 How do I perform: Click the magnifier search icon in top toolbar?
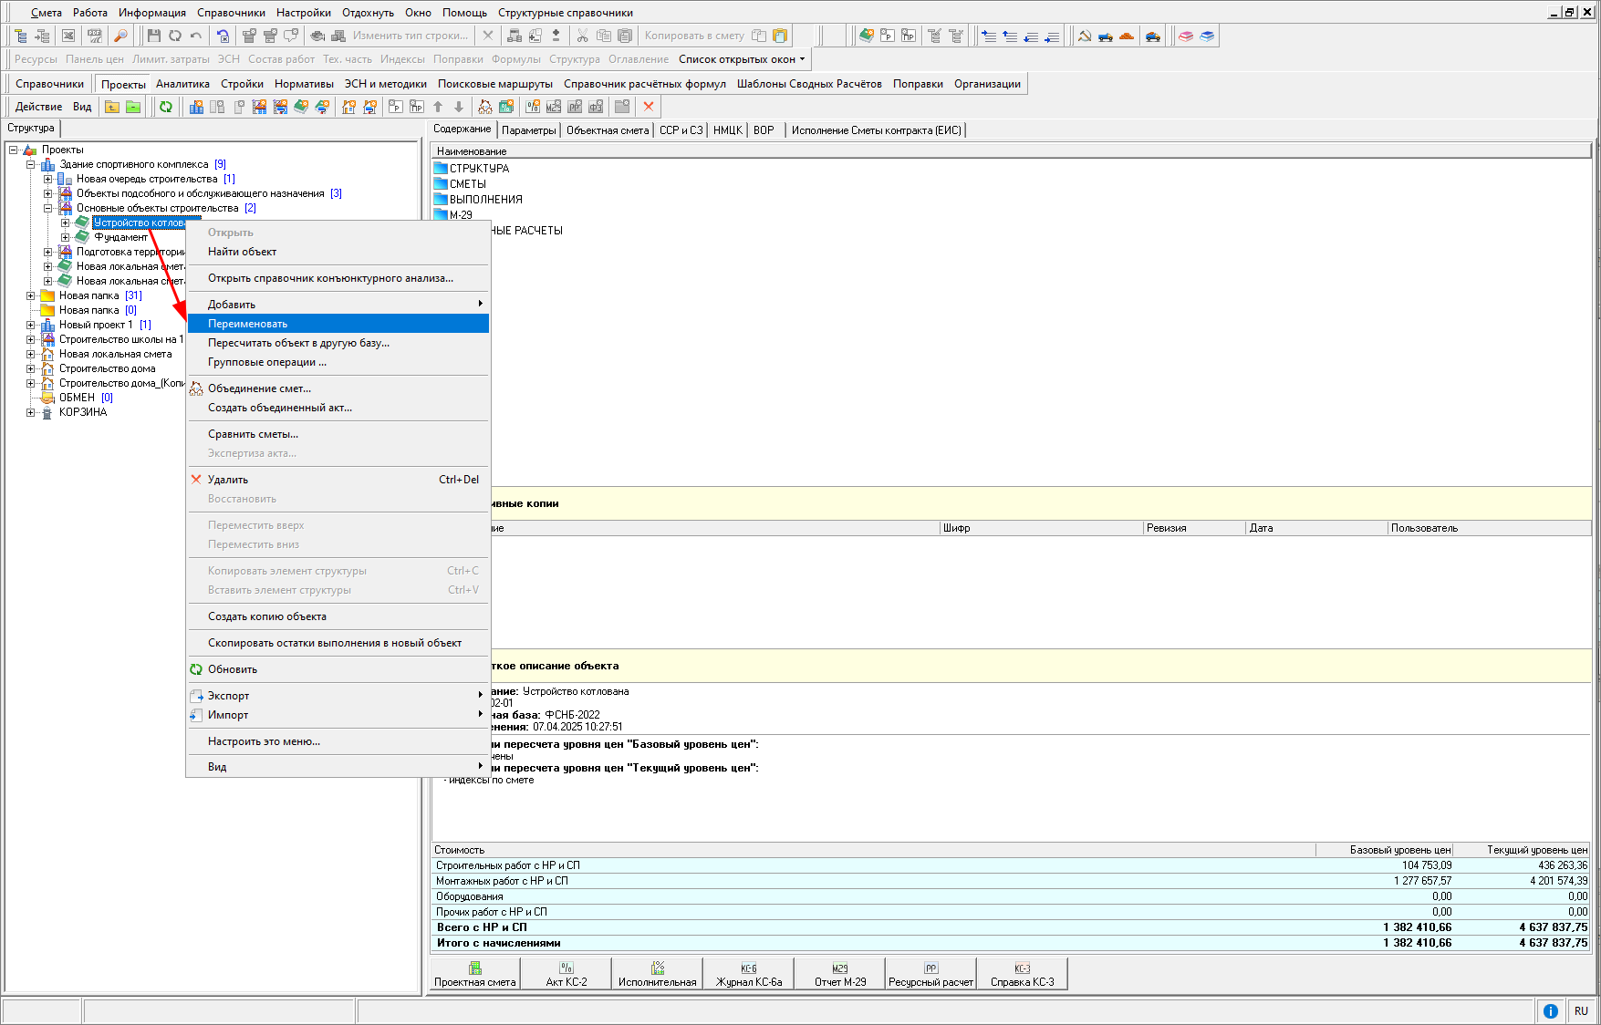120,36
